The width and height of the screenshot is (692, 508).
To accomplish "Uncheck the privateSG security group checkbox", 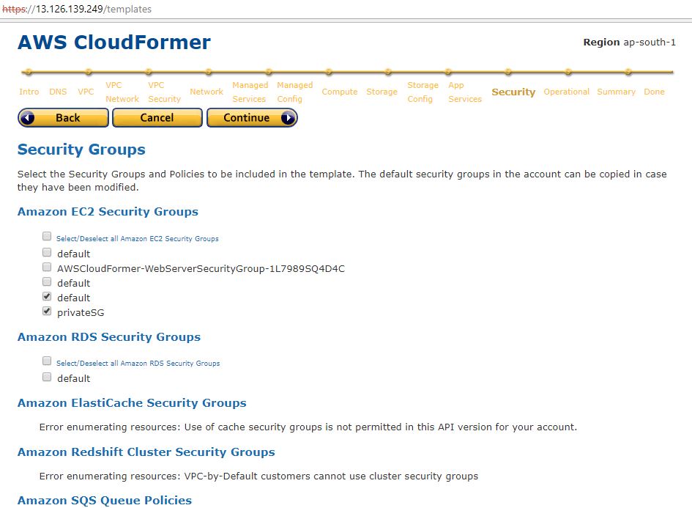I will point(47,312).
